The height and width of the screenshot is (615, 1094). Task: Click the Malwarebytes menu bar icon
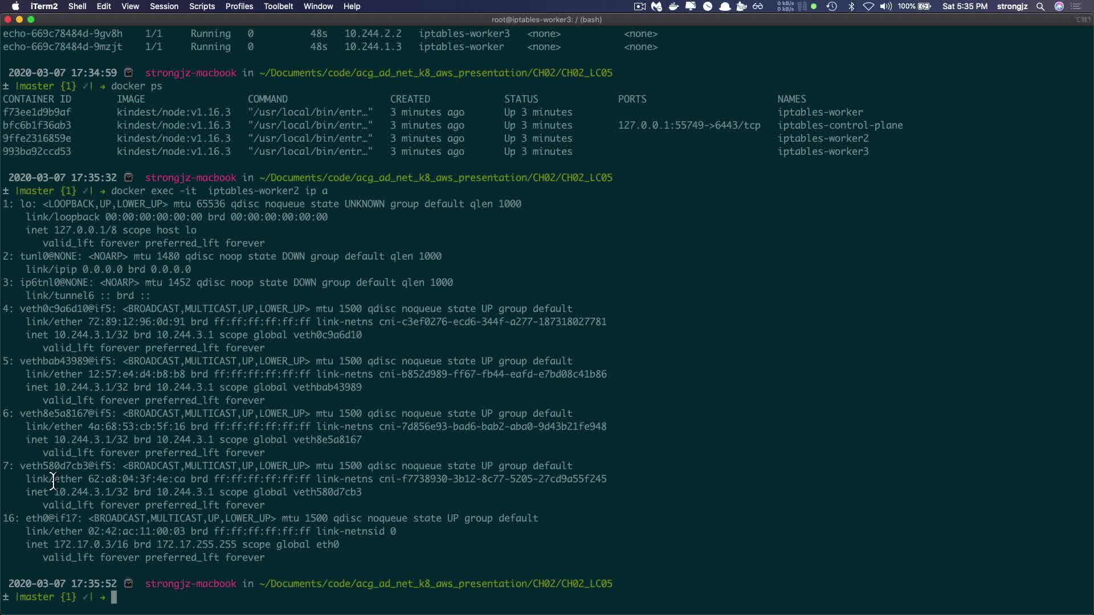pos(656,6)
